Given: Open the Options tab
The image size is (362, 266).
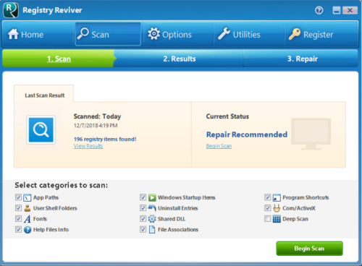Looking at the screenshot, I should point(178,34).
